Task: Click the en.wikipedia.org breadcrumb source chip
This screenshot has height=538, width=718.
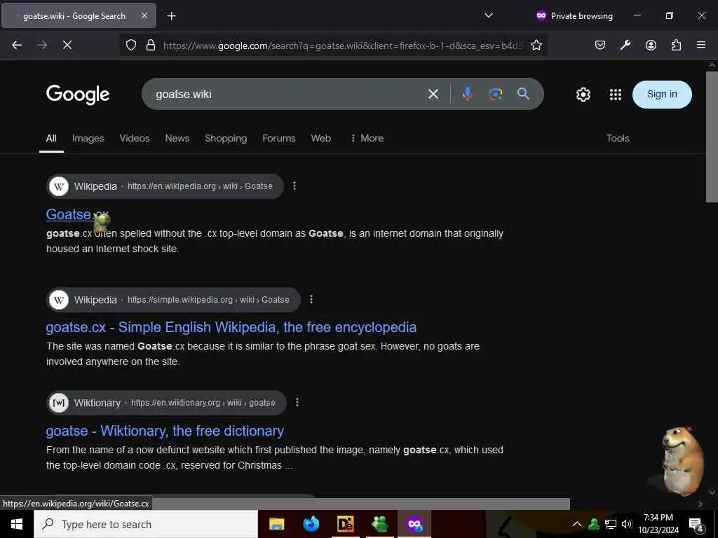Action: (165, 186)
